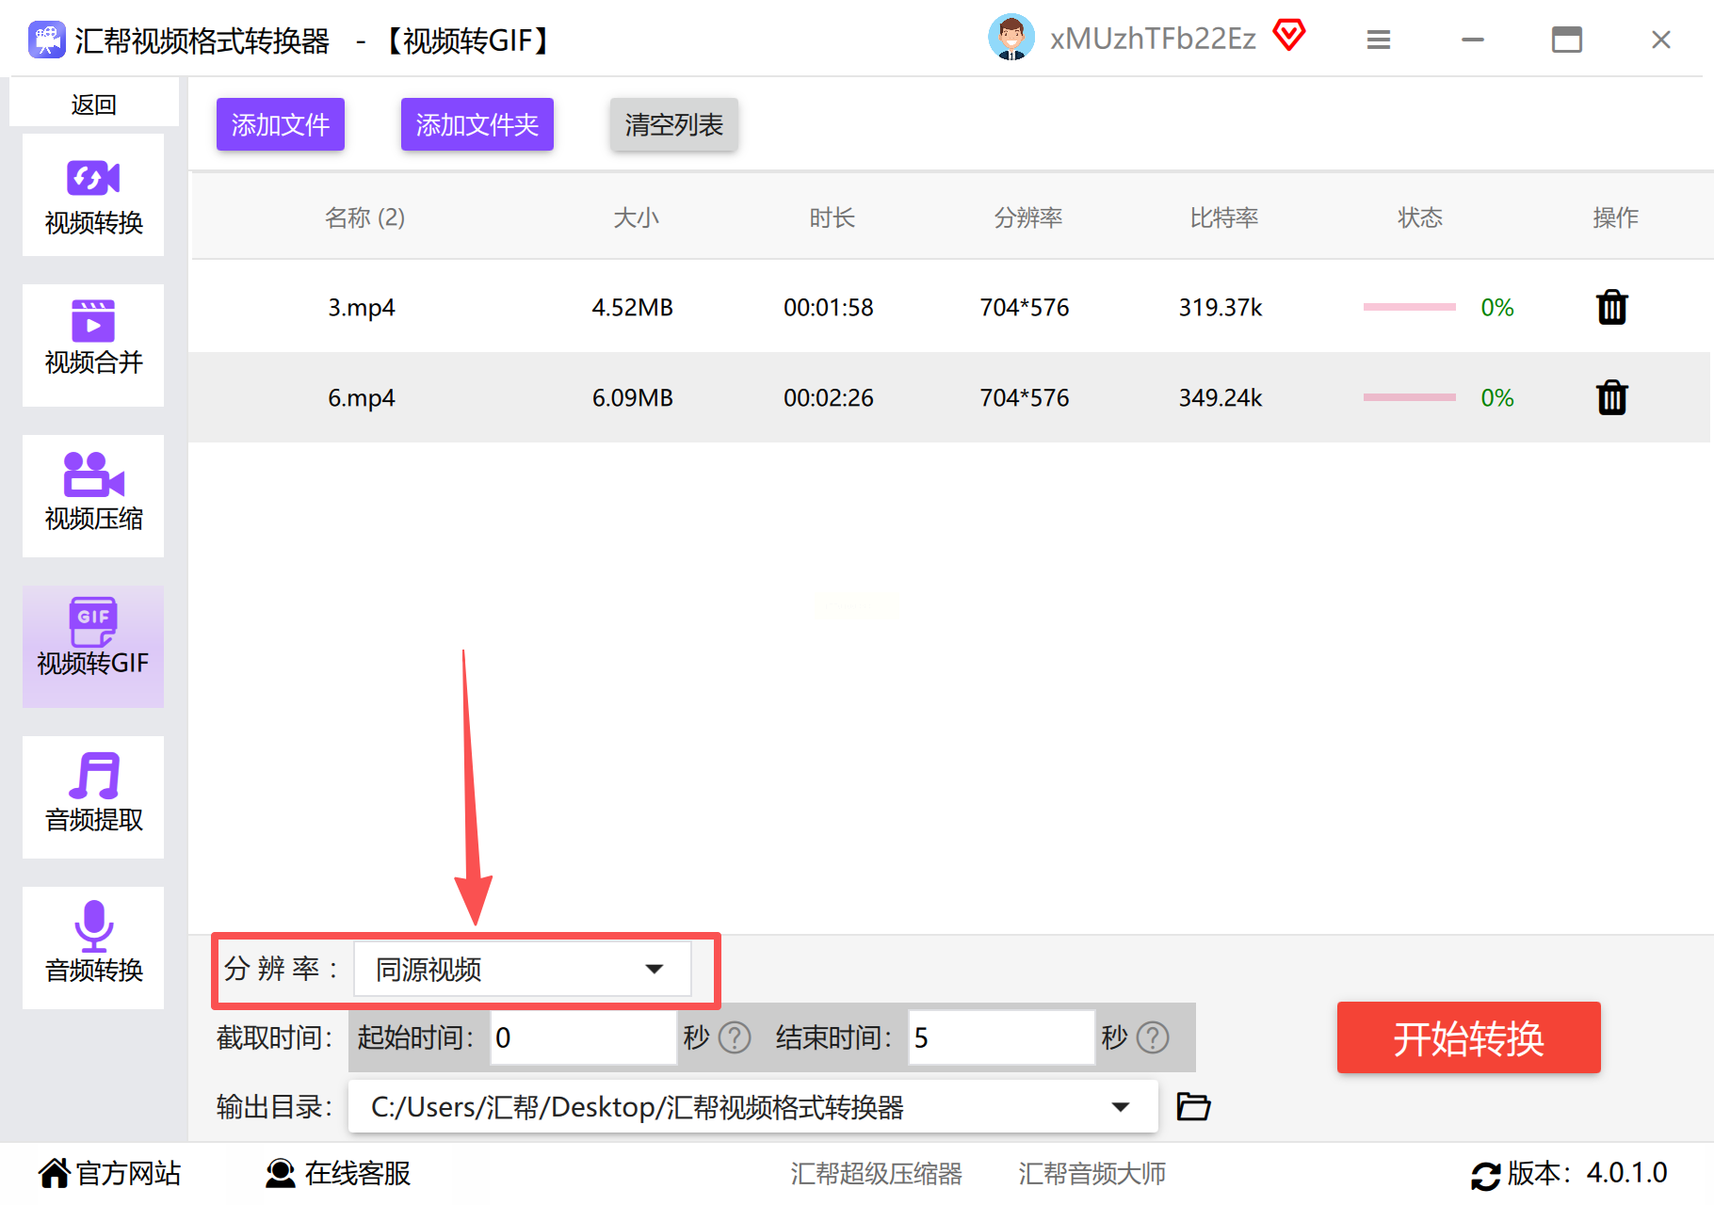Open the 视频压缩 sidebar tool
Viewport: 1714px width, 1205px height.
point(93,496)
